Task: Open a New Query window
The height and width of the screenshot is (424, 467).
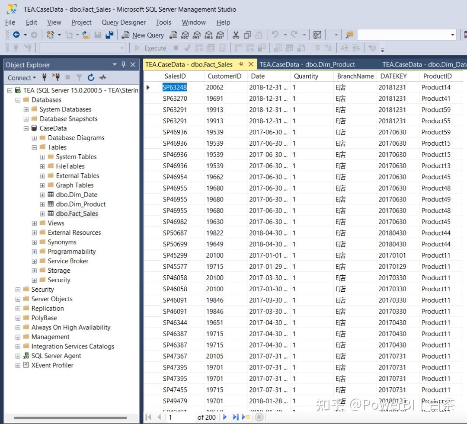Action: coord(143,35)
